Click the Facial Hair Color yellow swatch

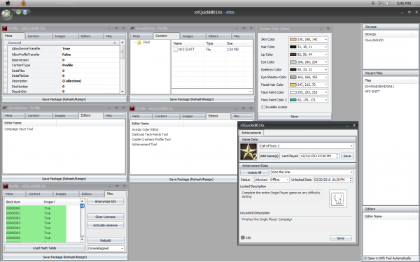tap(293, 85)
